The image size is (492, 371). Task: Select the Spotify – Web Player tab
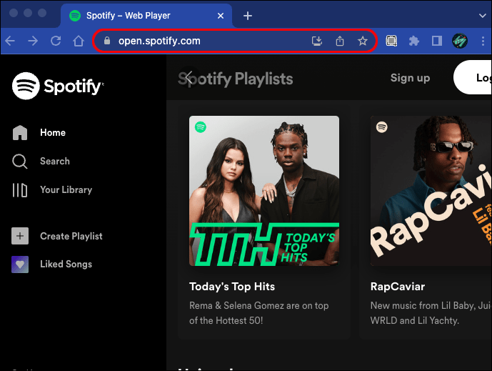tap(146, 16)
